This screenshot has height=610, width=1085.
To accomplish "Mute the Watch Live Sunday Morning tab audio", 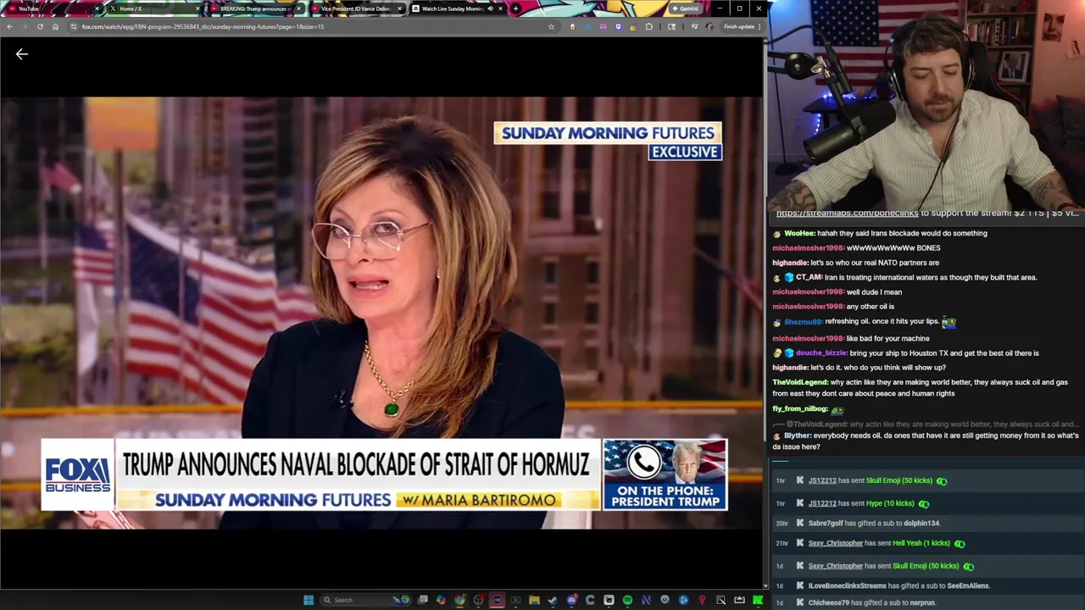I will point(490,8).
